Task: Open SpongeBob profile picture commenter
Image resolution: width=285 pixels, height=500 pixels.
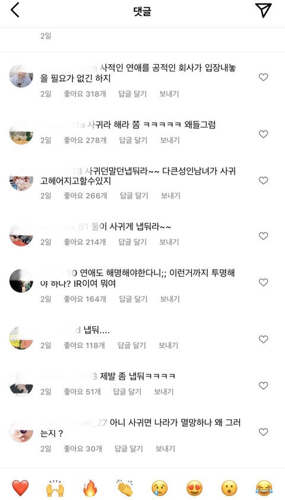Action: [21, 337]
